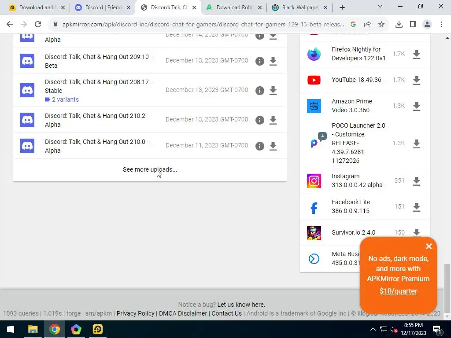451x338 pixels.
Task: Open the Chrome profile menu
Action: [427, 25]
